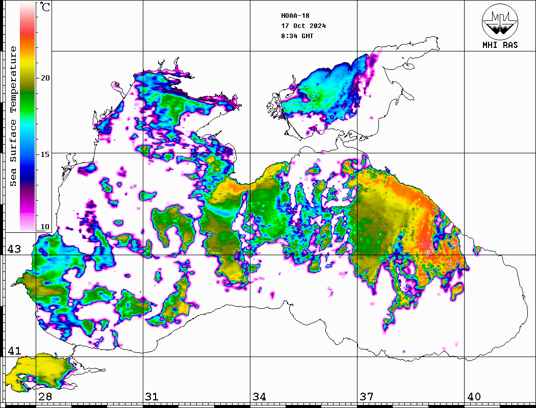This screenshot has width=536, height=408.
Task: Click longitude label 28
Action: [x=45, y=397]
